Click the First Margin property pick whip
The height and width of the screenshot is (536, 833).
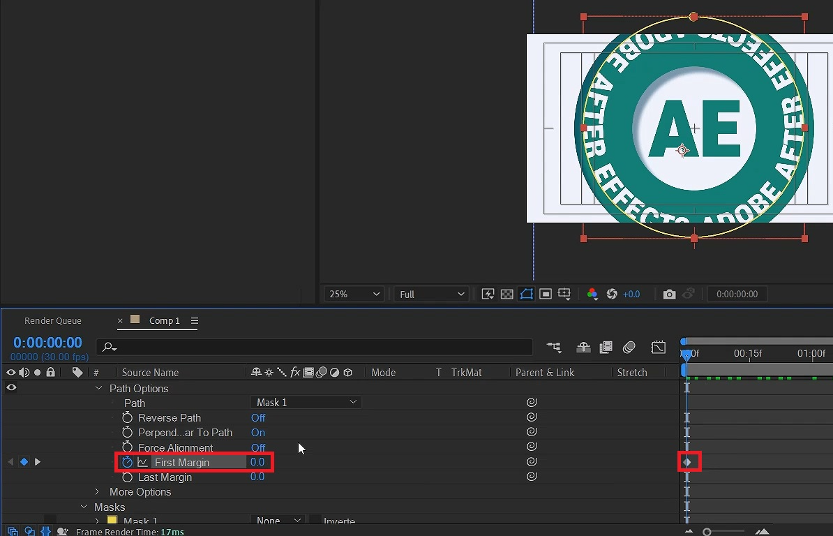(x=531, y=461)
